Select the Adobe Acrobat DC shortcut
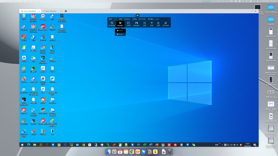This screenshot has width=278, height=156. (x=24, y=102)
